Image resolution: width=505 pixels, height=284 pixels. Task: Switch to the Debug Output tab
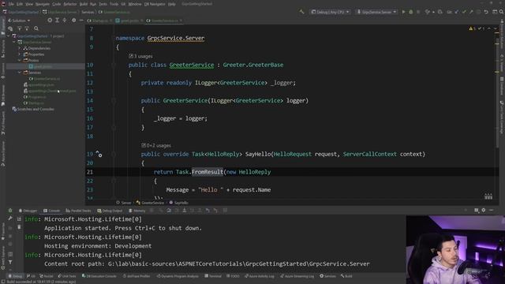110,211
